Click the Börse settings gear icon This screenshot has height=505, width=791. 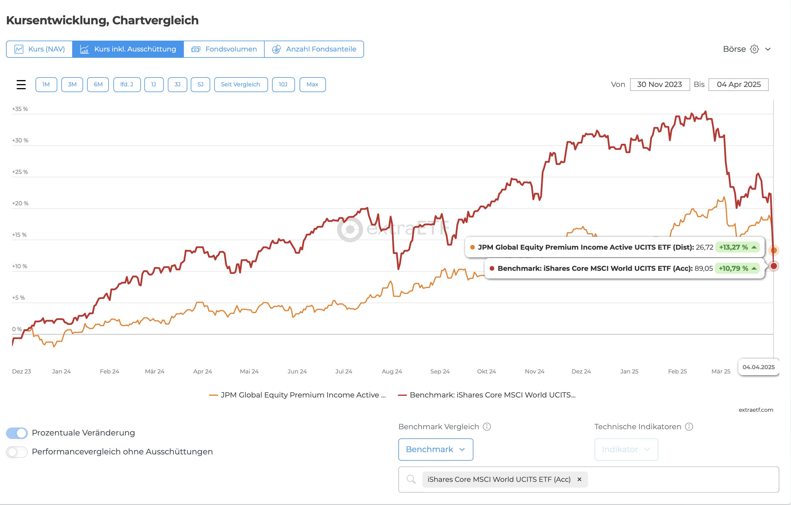pyautogui.click(x=755, y=49)
